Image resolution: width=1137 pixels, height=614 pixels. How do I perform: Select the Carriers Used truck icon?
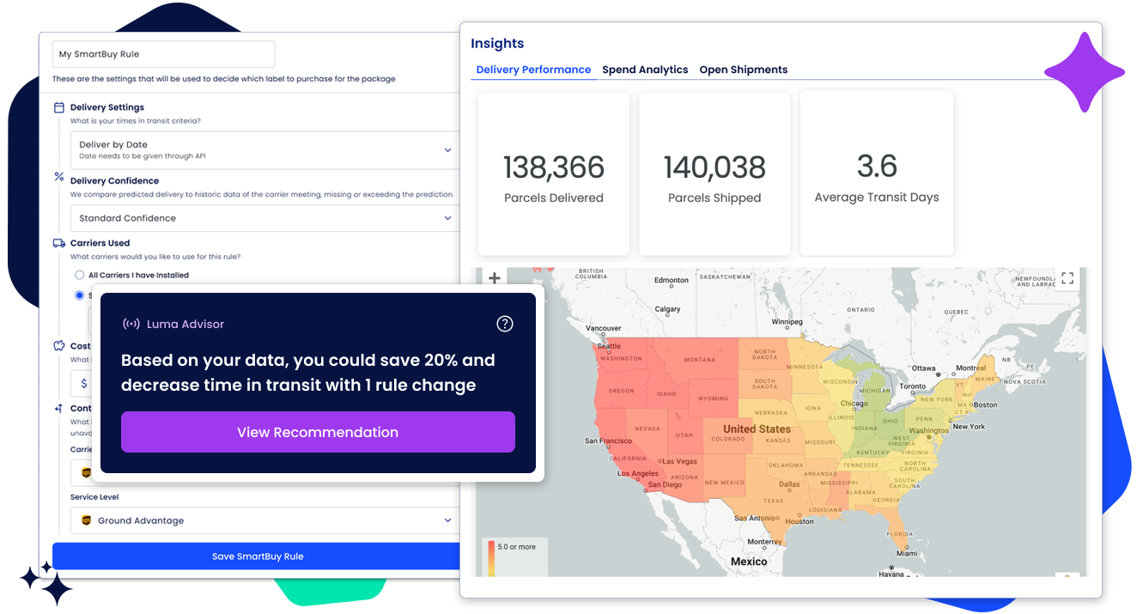point(58,243)
